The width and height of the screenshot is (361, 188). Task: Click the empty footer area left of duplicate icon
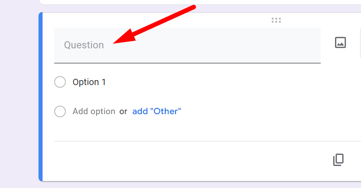[x=188, y=160]
